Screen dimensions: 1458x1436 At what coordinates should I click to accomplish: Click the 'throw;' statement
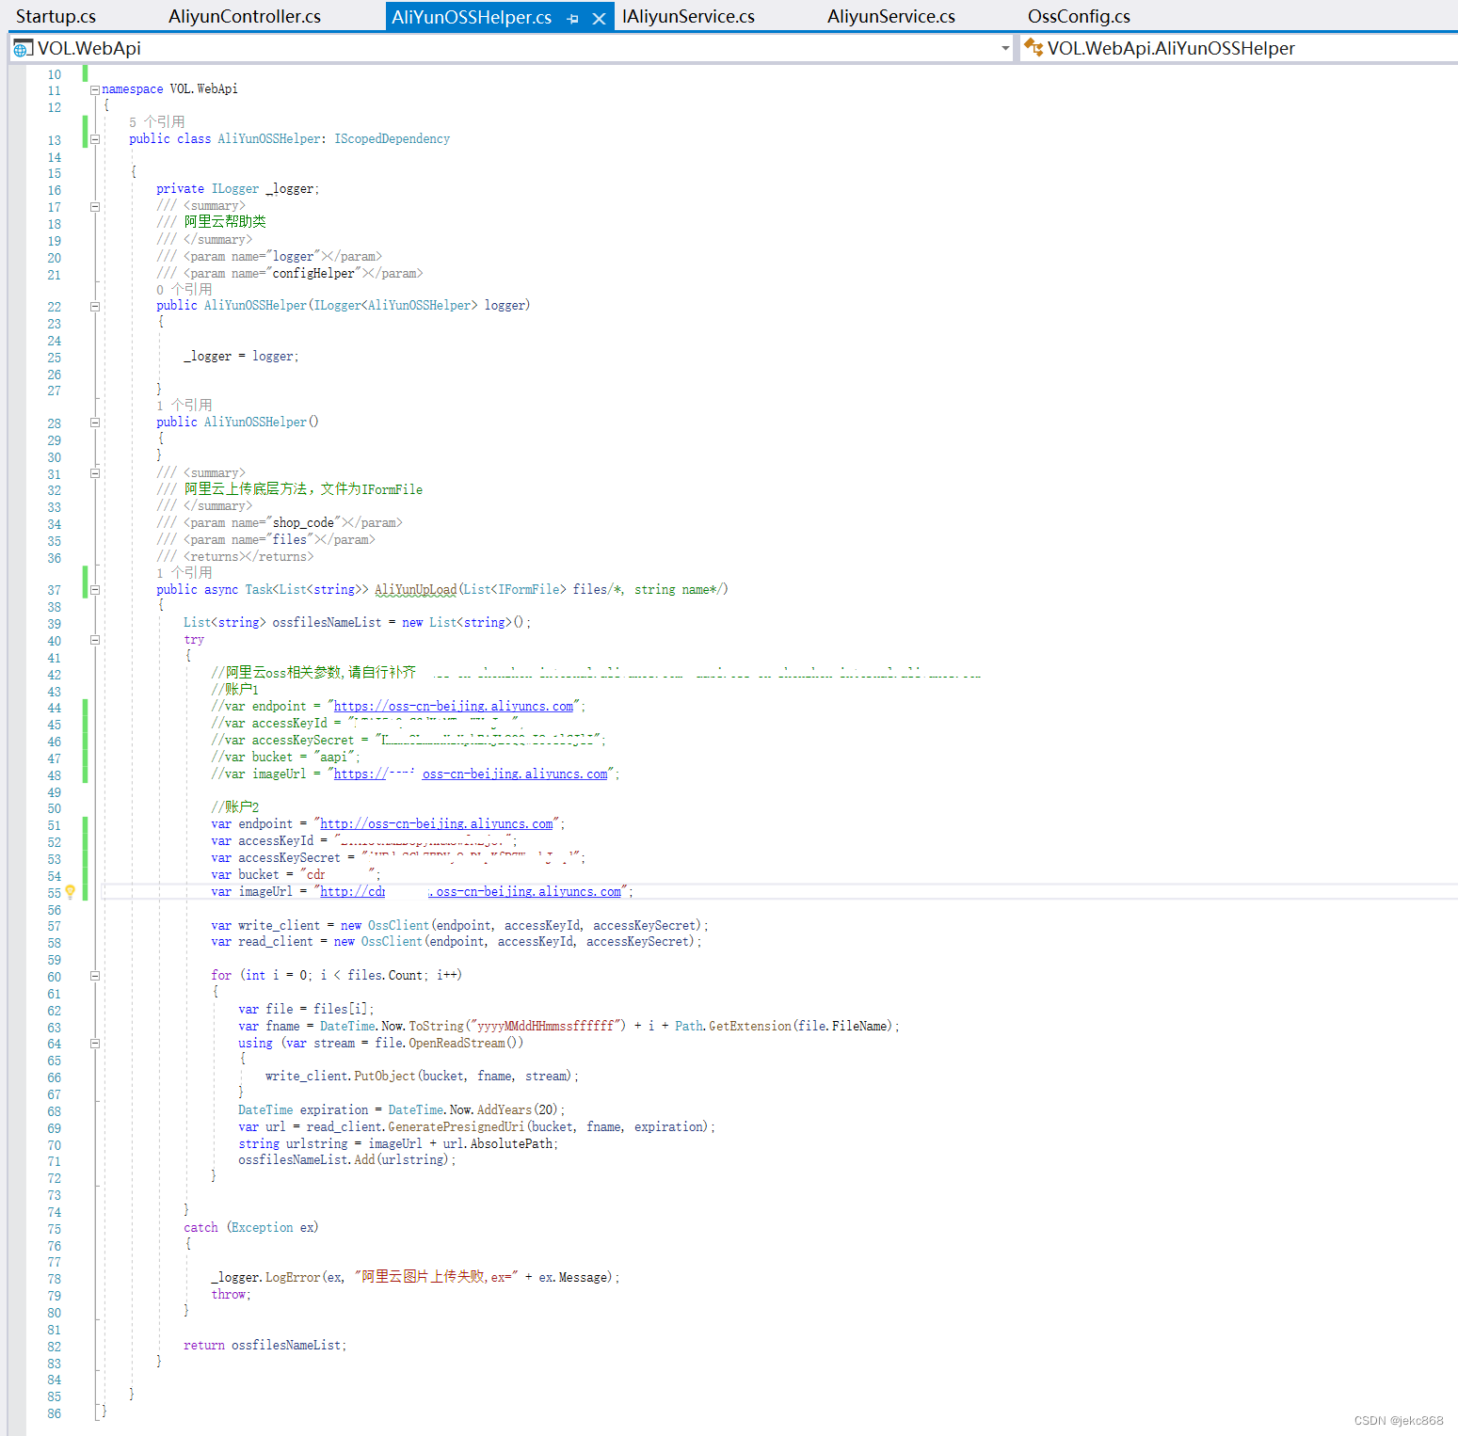232,1295
